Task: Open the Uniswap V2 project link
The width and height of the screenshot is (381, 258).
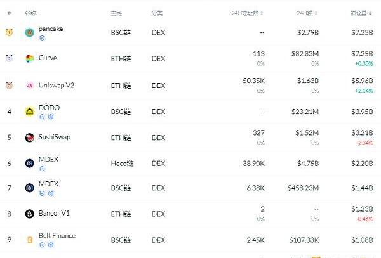Action: [57, 86]
